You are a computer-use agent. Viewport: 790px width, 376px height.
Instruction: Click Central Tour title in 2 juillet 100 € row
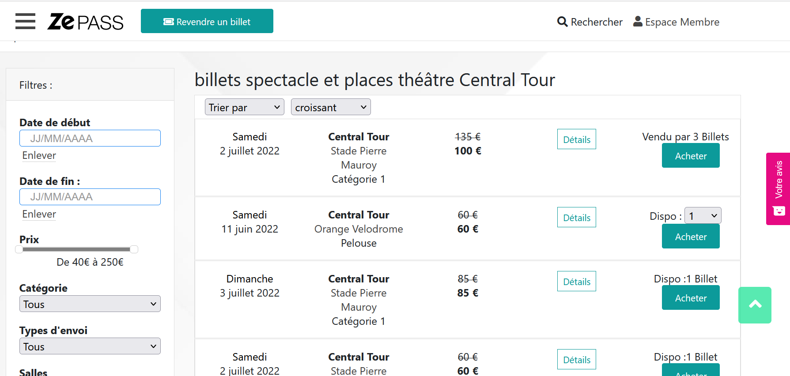click(359, 137)
